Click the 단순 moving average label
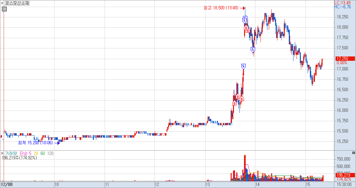356x188 pixels. pyautogui.click(x=24, y=154)
